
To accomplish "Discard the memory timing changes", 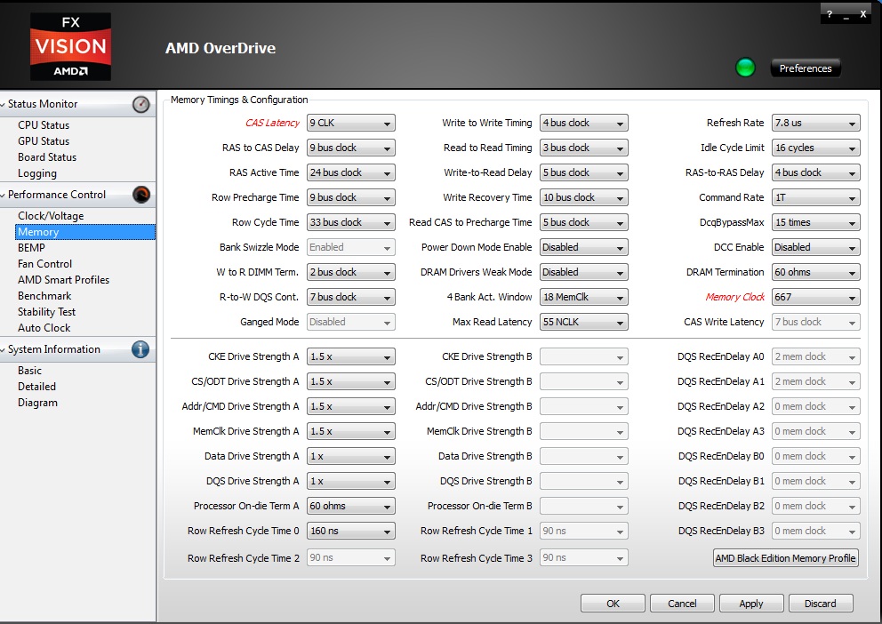I will [x=821, y=604].
